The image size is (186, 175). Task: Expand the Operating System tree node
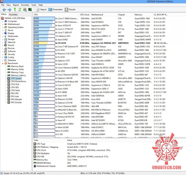(3, 27)
